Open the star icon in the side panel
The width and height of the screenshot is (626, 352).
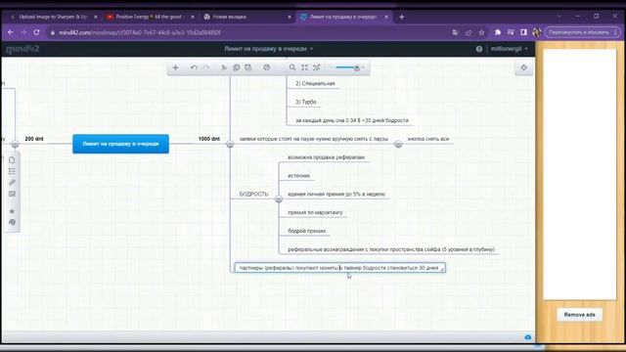[12, 211]
